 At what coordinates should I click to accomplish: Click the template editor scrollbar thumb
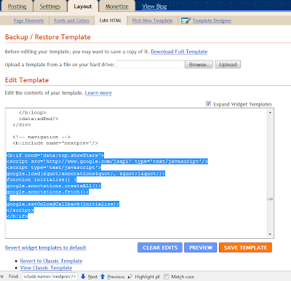270,199
